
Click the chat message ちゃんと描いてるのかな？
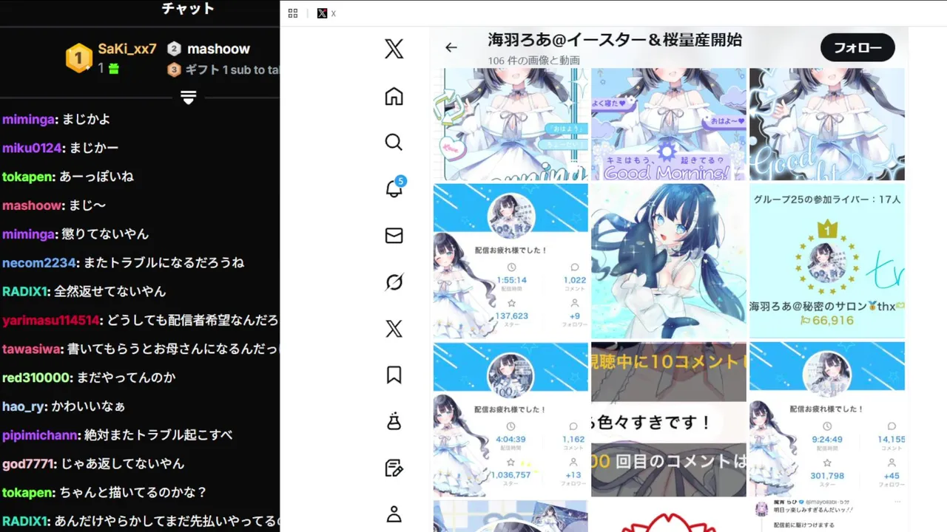tap(133, 493)
